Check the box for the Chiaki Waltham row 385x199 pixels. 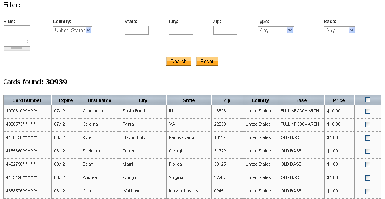(368, 191)
